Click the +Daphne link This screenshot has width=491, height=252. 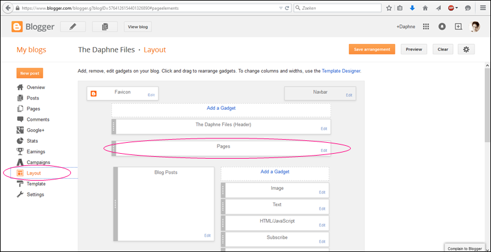(x=406, y=27)
